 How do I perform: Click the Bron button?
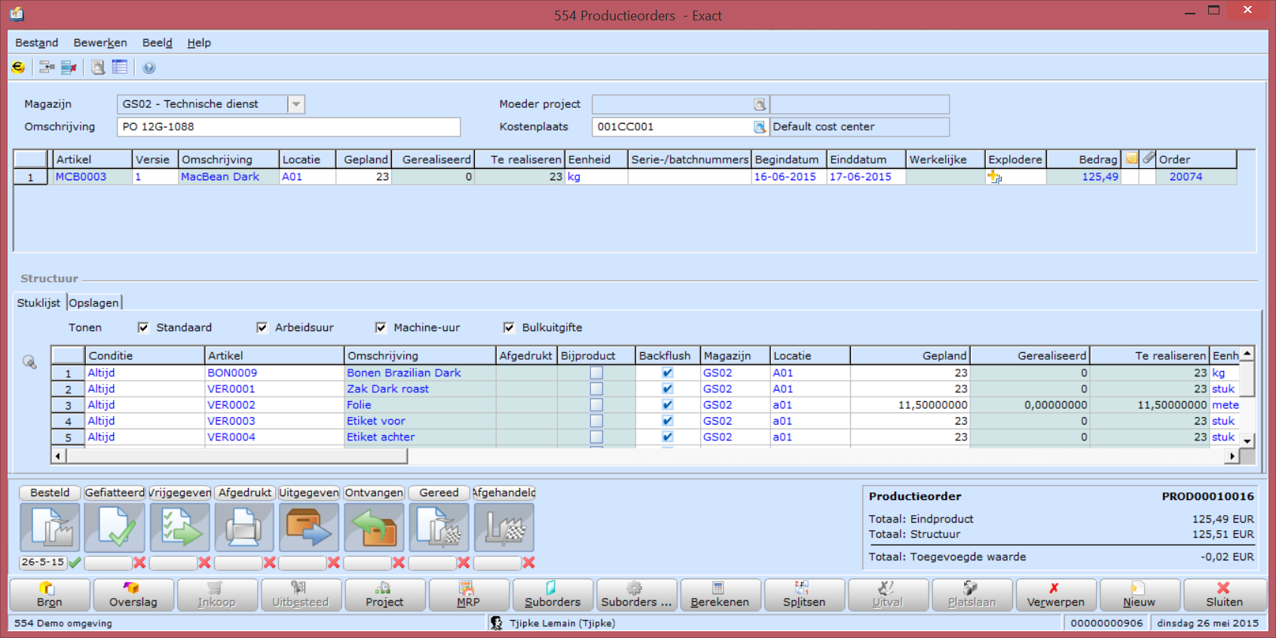(50, 594)
